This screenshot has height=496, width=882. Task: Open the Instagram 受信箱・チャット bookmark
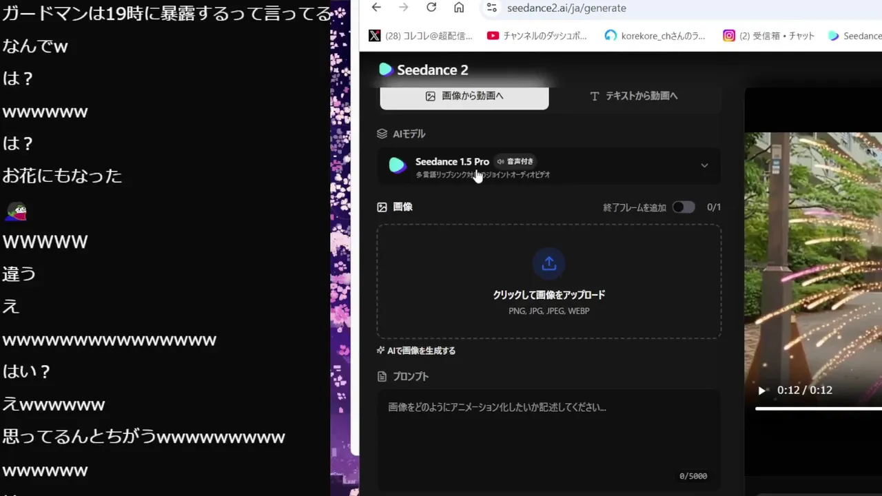[768, 36]
